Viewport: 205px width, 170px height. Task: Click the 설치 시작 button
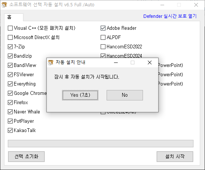(175, 157)
